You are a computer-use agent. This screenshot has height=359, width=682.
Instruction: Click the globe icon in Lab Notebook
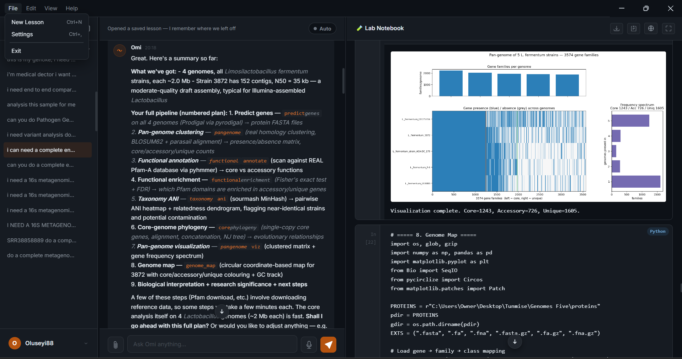(x=651, y=28)
